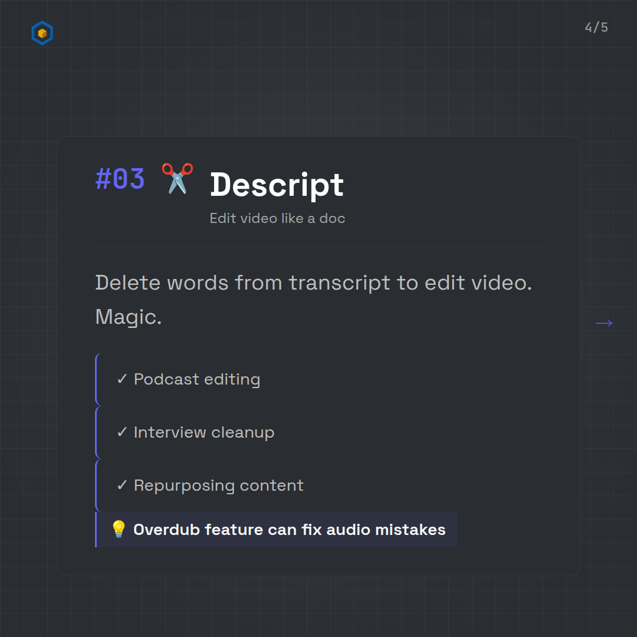Select the 'Interview cleanup' text
Image resolution: width=637 pixels, height=637 pixels.
click(x=204, y=432)
